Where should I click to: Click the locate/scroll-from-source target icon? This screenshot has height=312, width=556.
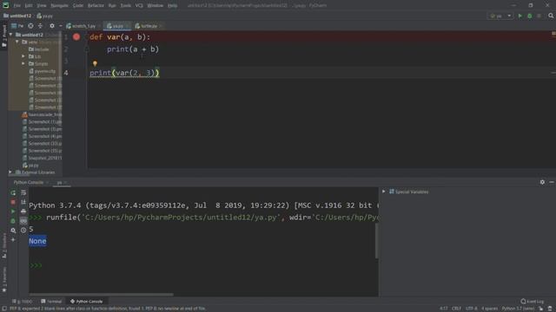(x=31, y=26)
